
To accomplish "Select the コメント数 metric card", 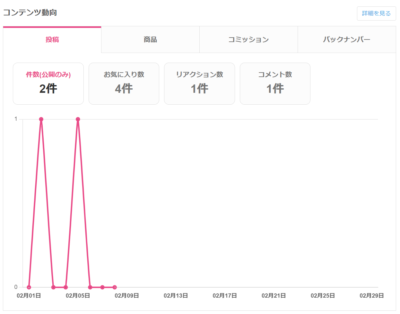I will [x=275, y=83].
